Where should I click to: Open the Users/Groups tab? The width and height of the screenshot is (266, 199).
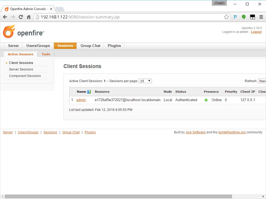click(x=38, y=46)
